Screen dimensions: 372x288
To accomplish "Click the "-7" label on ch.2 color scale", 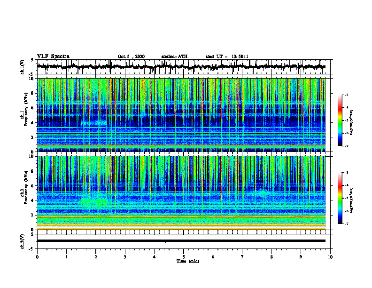I will tap(346, 224).
